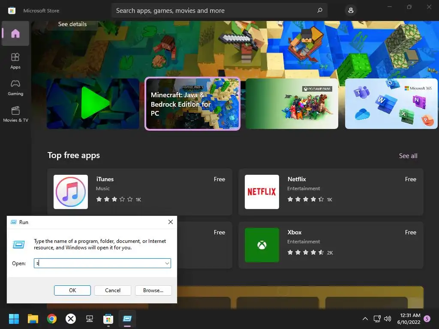Open the iTunes app title
The width and height of the screenshot is (439, 329).
tap(105, 179)
